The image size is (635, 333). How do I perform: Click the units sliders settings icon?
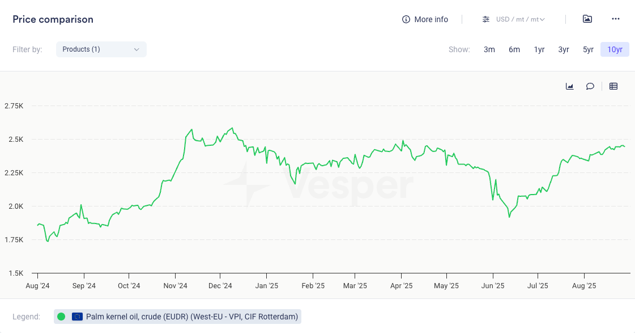click(486, 19)
